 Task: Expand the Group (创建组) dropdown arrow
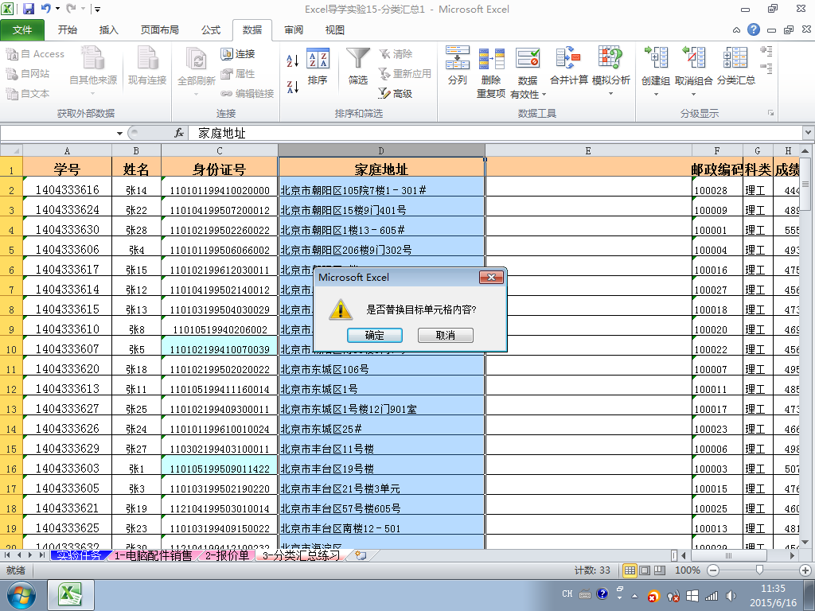click(656, 94)
